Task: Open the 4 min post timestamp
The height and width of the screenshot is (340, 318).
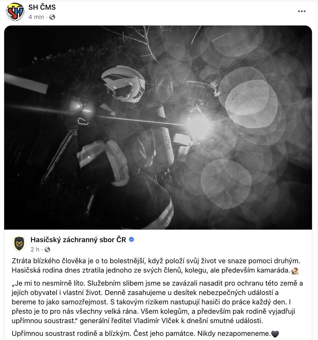Action: (x=36, y=17)
